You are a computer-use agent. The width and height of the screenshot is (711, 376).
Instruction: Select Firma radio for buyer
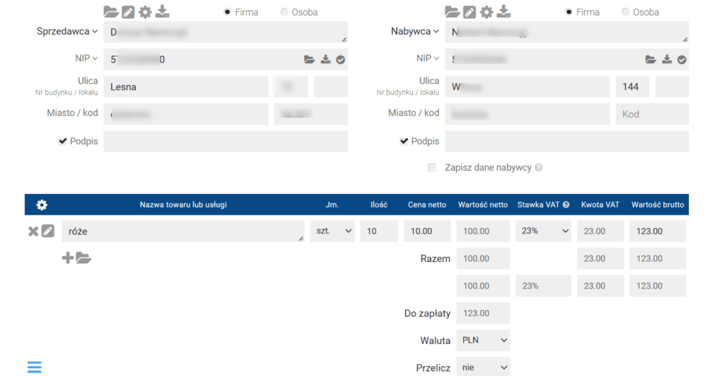pyautogui.click(x=569, y=13)
